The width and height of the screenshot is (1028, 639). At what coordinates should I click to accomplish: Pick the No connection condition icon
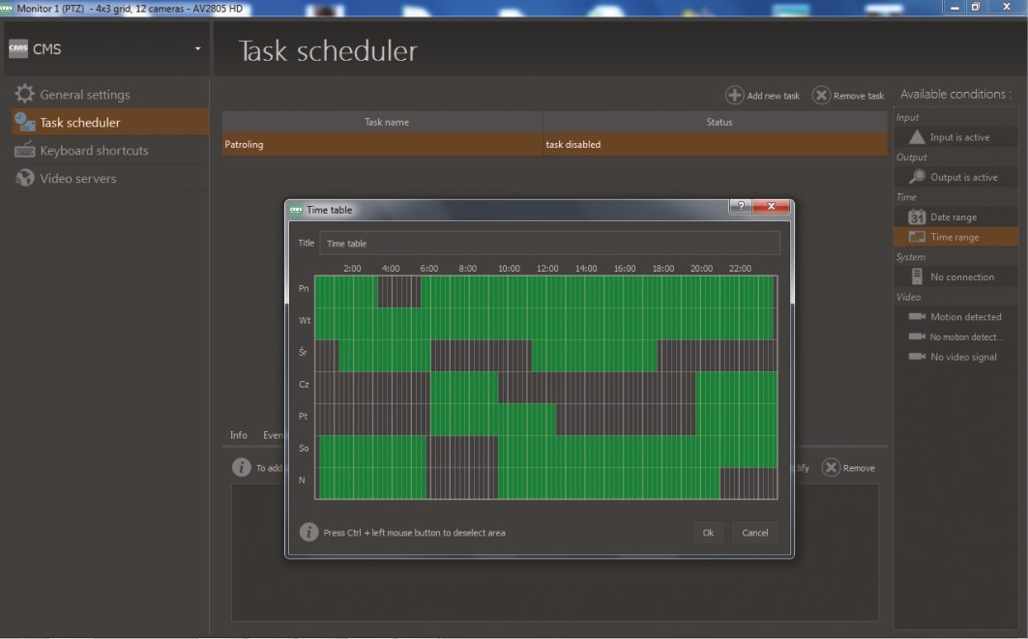916,276
